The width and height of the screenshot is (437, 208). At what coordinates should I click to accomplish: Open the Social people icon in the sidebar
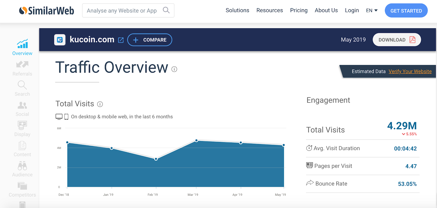(x=22, y=105)
